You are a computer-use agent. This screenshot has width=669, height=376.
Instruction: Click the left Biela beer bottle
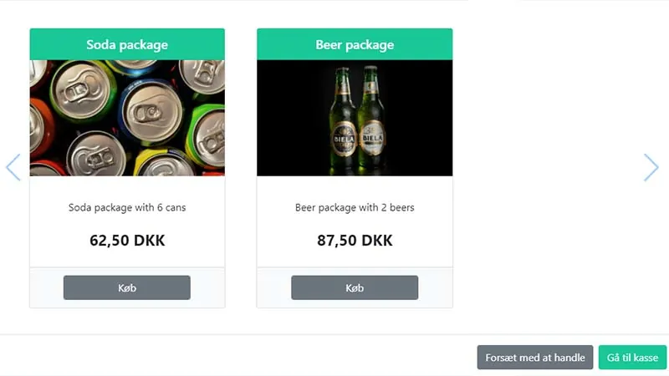[344, 119]
